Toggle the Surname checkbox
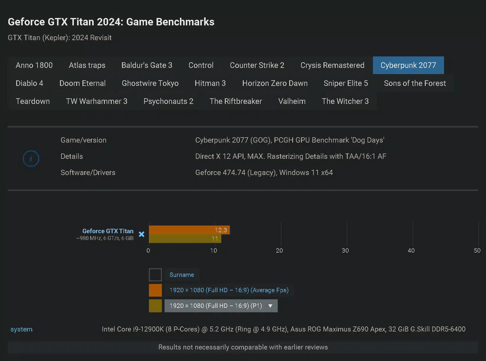The image size is (486, 361). point(155,275)
